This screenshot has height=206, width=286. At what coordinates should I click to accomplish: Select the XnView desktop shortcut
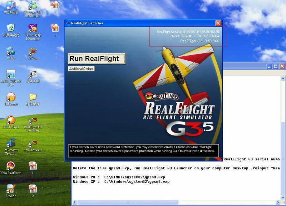point(33,53)
